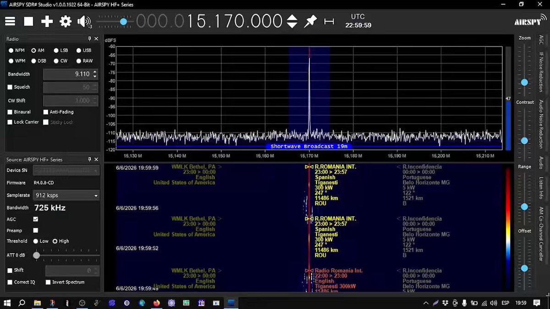This screenshot has height=309, width=550.
Task: Increase bandwidth using the up stepper arrow
Action: click(x=95, y=72)
